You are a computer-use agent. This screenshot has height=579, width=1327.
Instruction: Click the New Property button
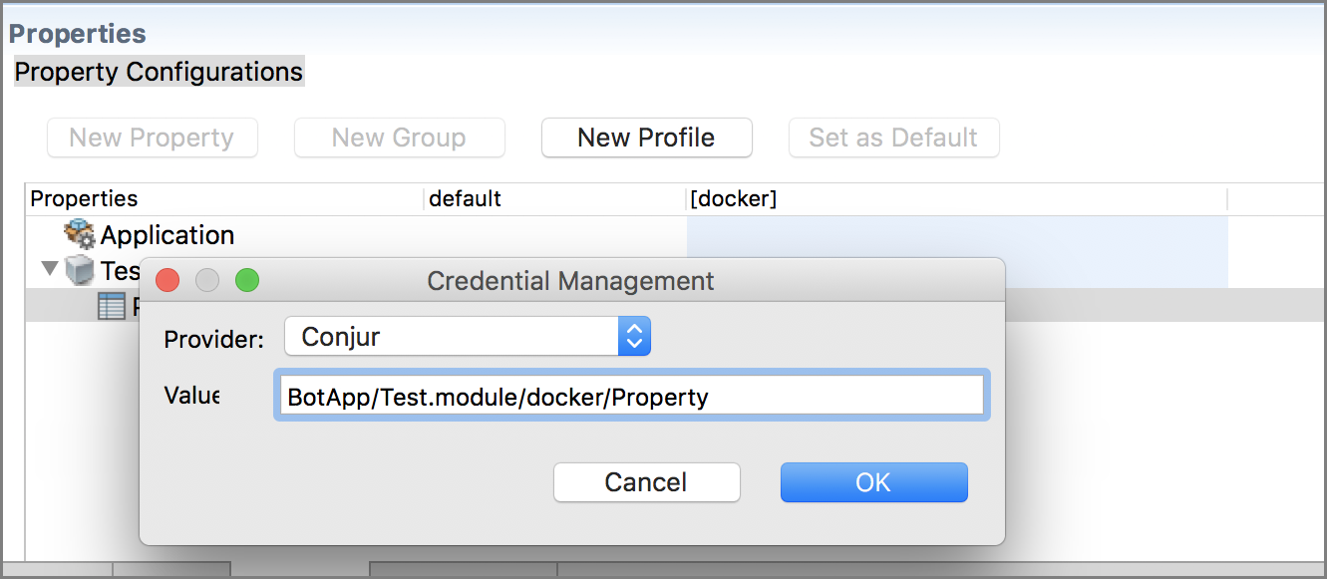tap(152, 138)
